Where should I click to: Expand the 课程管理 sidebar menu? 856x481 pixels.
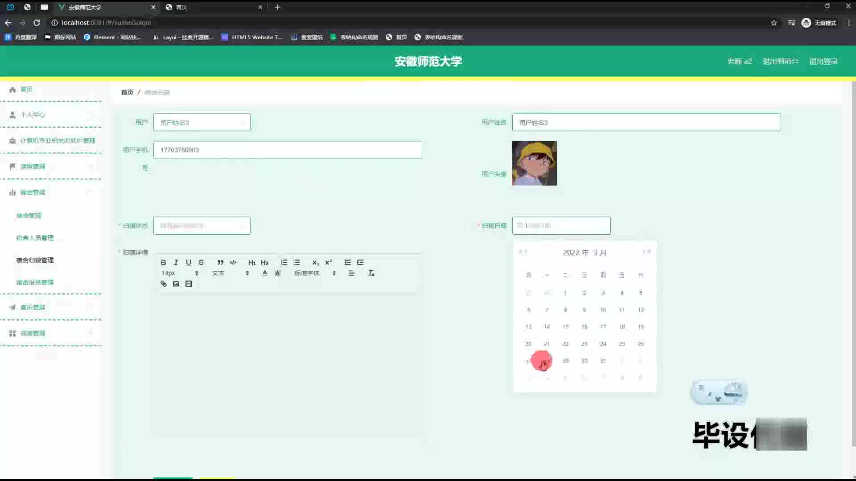point(33,167)
